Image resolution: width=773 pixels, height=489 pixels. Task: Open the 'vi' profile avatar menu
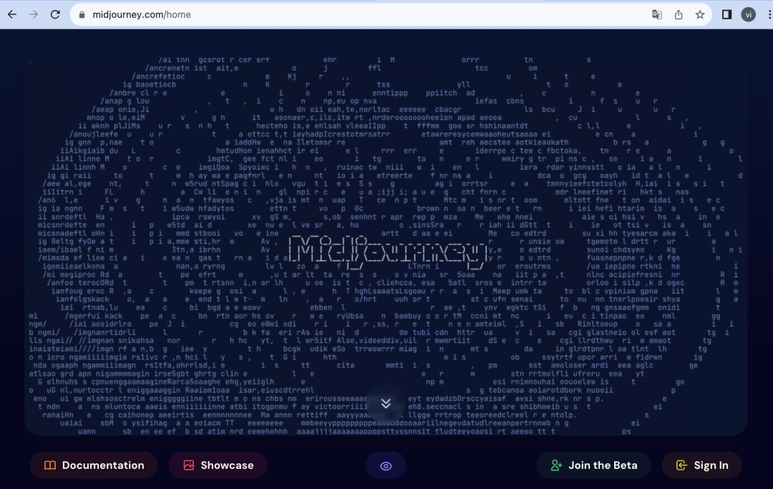point(748,14)
